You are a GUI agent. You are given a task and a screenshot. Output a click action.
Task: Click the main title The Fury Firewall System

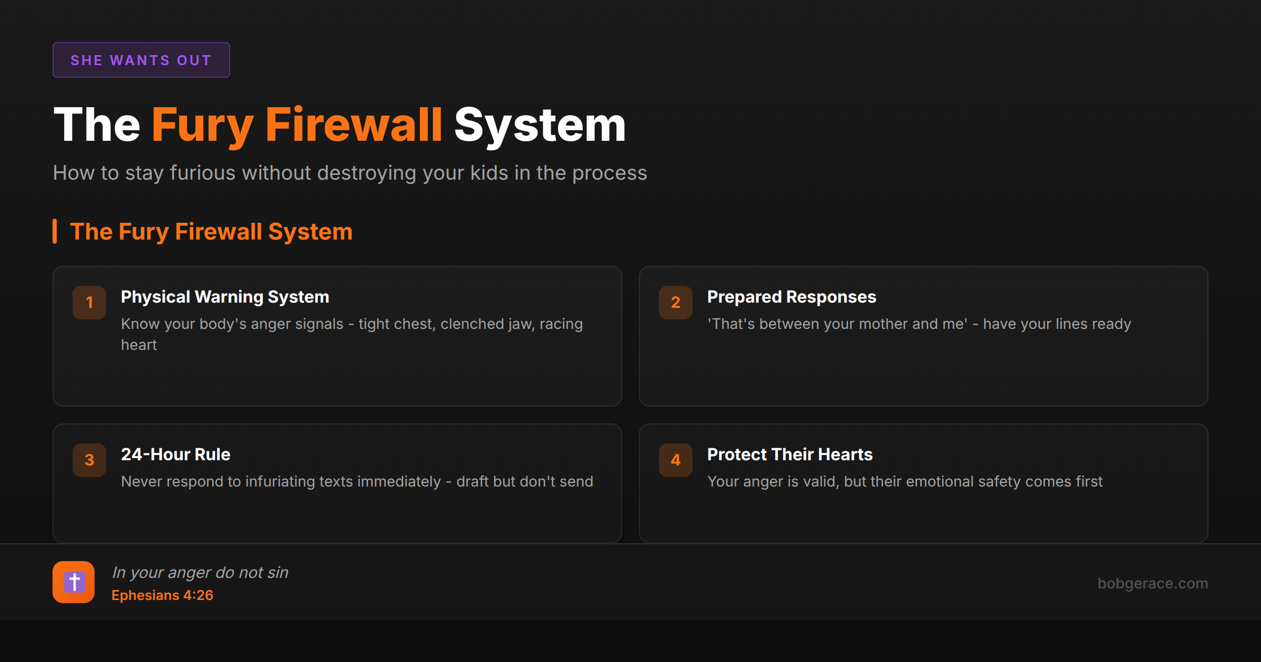[x=339, y=125]
